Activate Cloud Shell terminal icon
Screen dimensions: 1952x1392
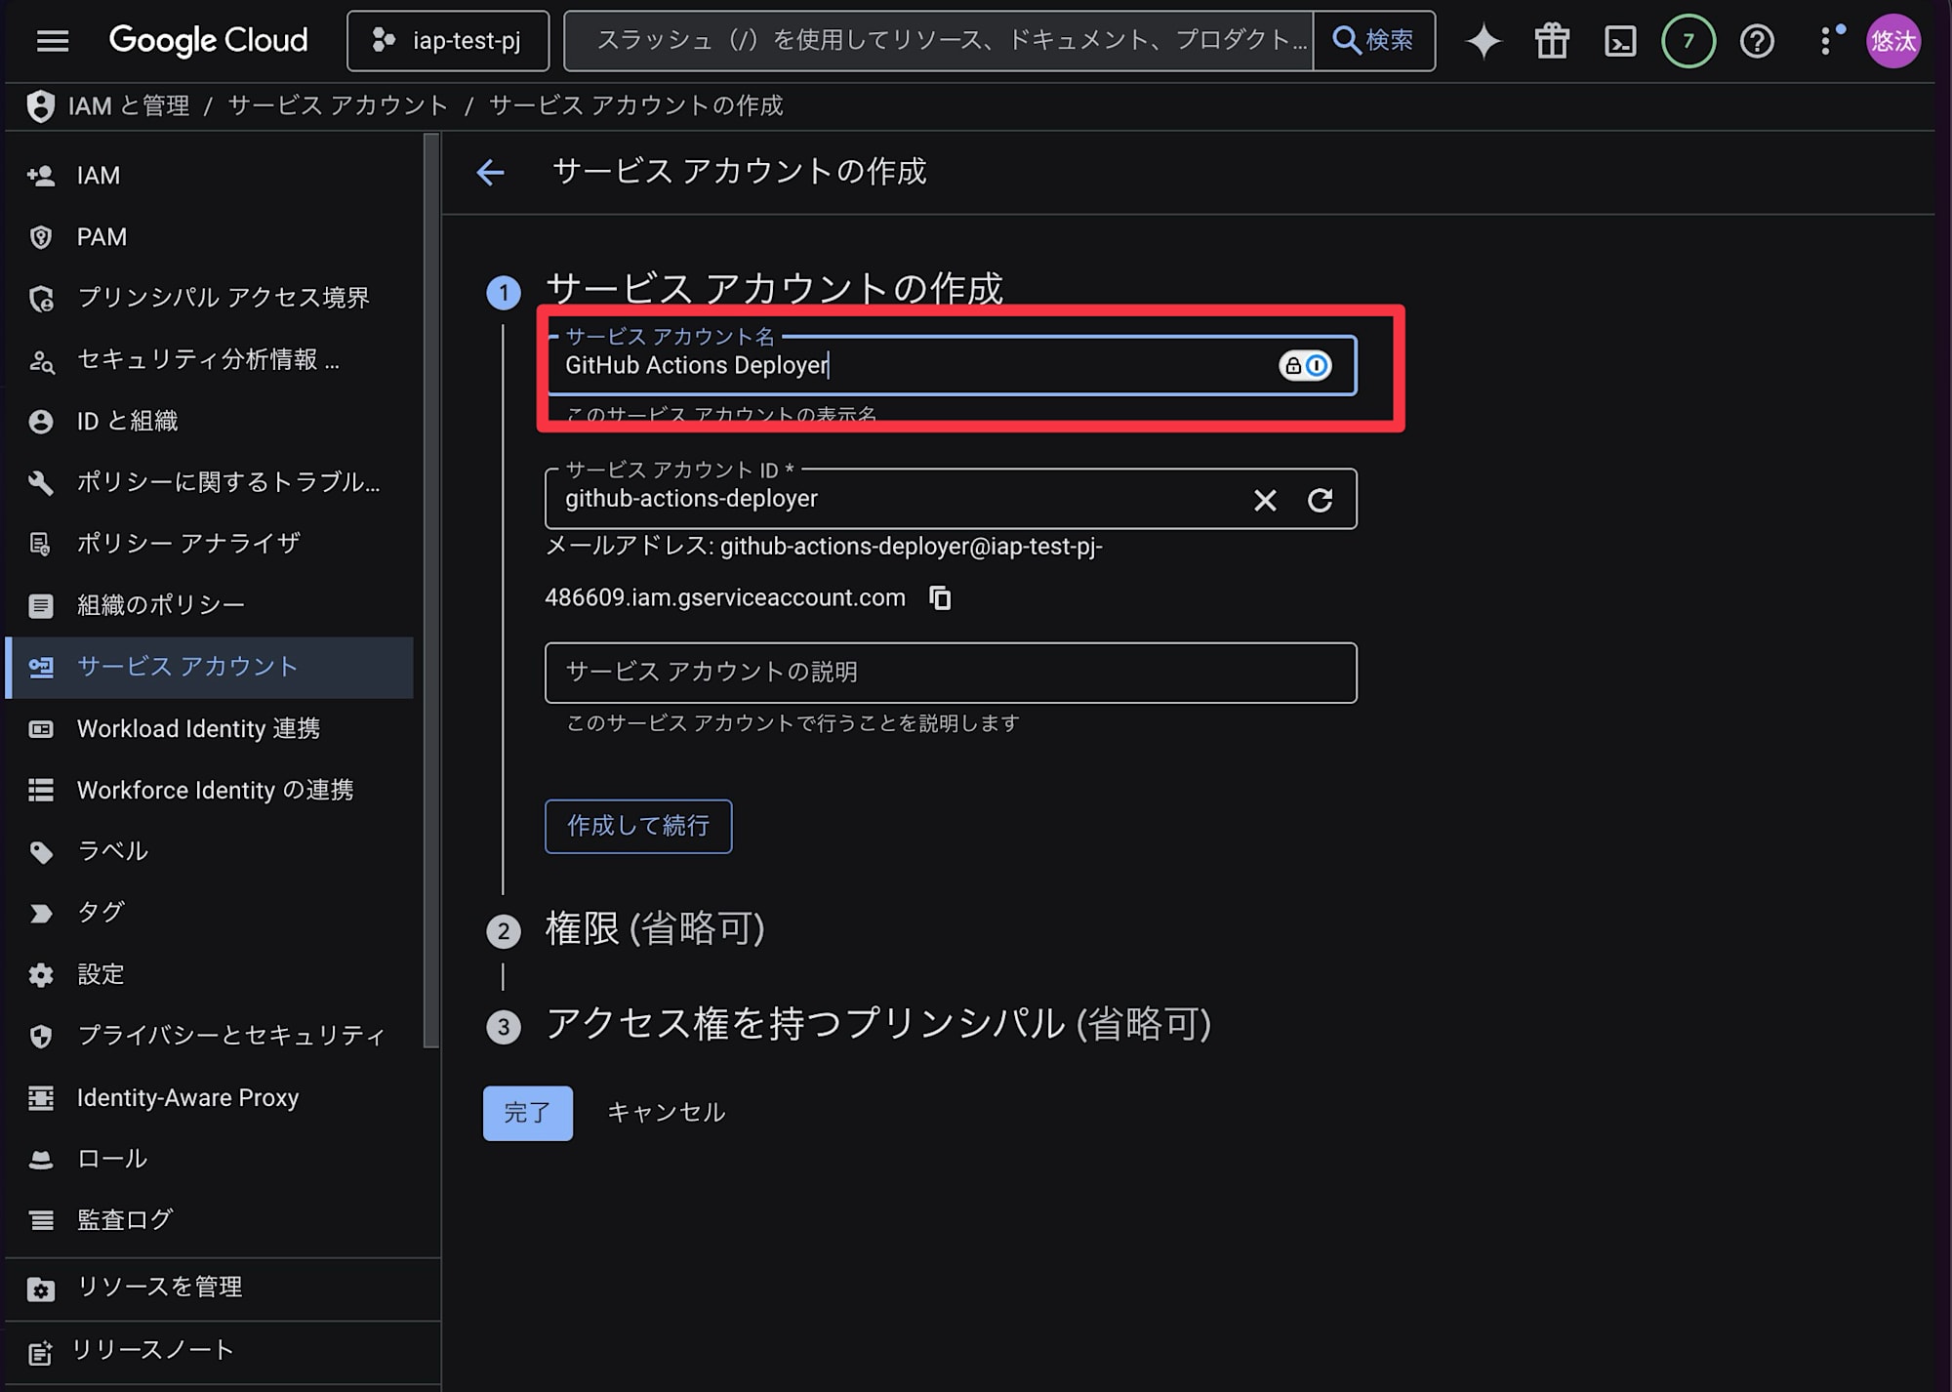coord(1619,41)
